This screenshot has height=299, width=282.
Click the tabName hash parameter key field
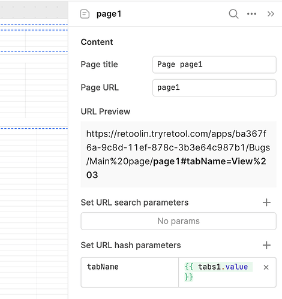(x=130, y=272)
